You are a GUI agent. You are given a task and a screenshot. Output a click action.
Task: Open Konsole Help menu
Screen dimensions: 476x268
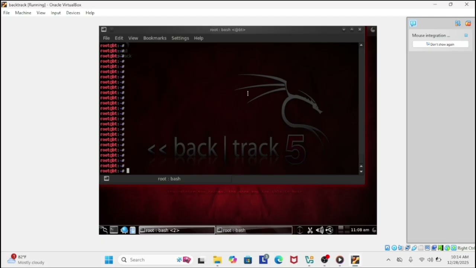point(199,38)
